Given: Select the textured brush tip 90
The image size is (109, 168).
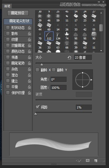Looking at the screenshot, I should pyautogui.click(x=94, y=36).
